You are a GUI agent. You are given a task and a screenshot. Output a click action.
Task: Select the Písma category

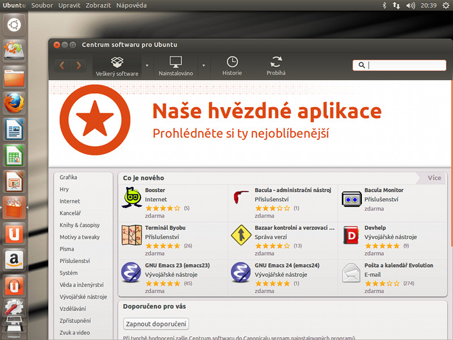point(67,249)
